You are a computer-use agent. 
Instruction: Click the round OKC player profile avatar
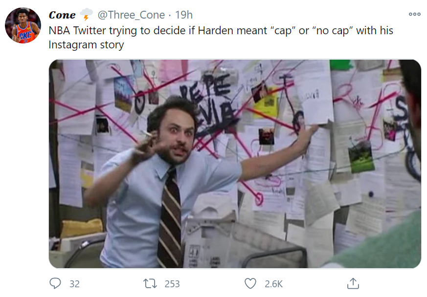(x=23, y=25)
